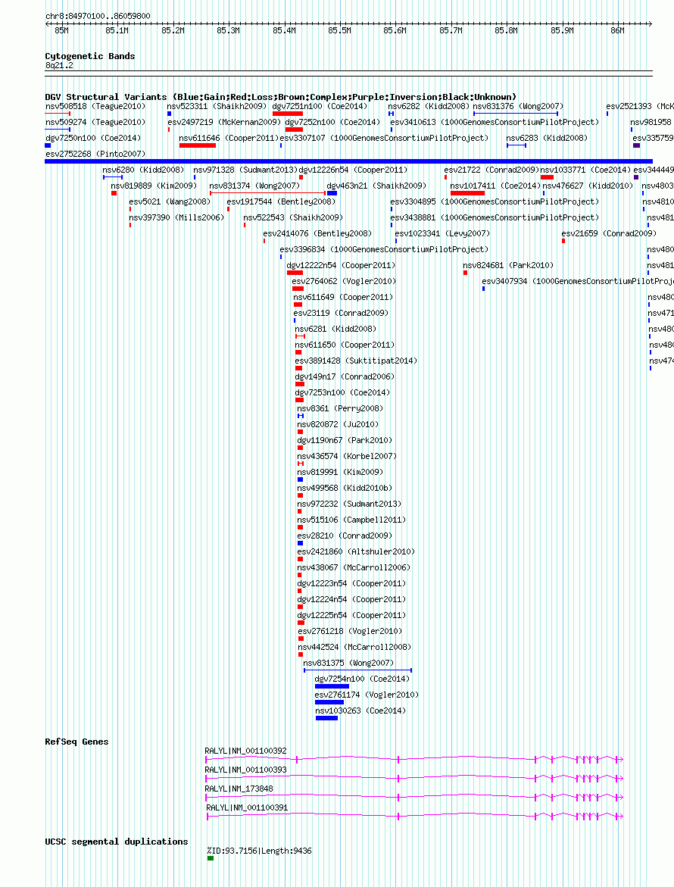Click the nsv438067 (McCarroll2006) label
Viewport: 674px width, 887px height.
click(354, 567)
